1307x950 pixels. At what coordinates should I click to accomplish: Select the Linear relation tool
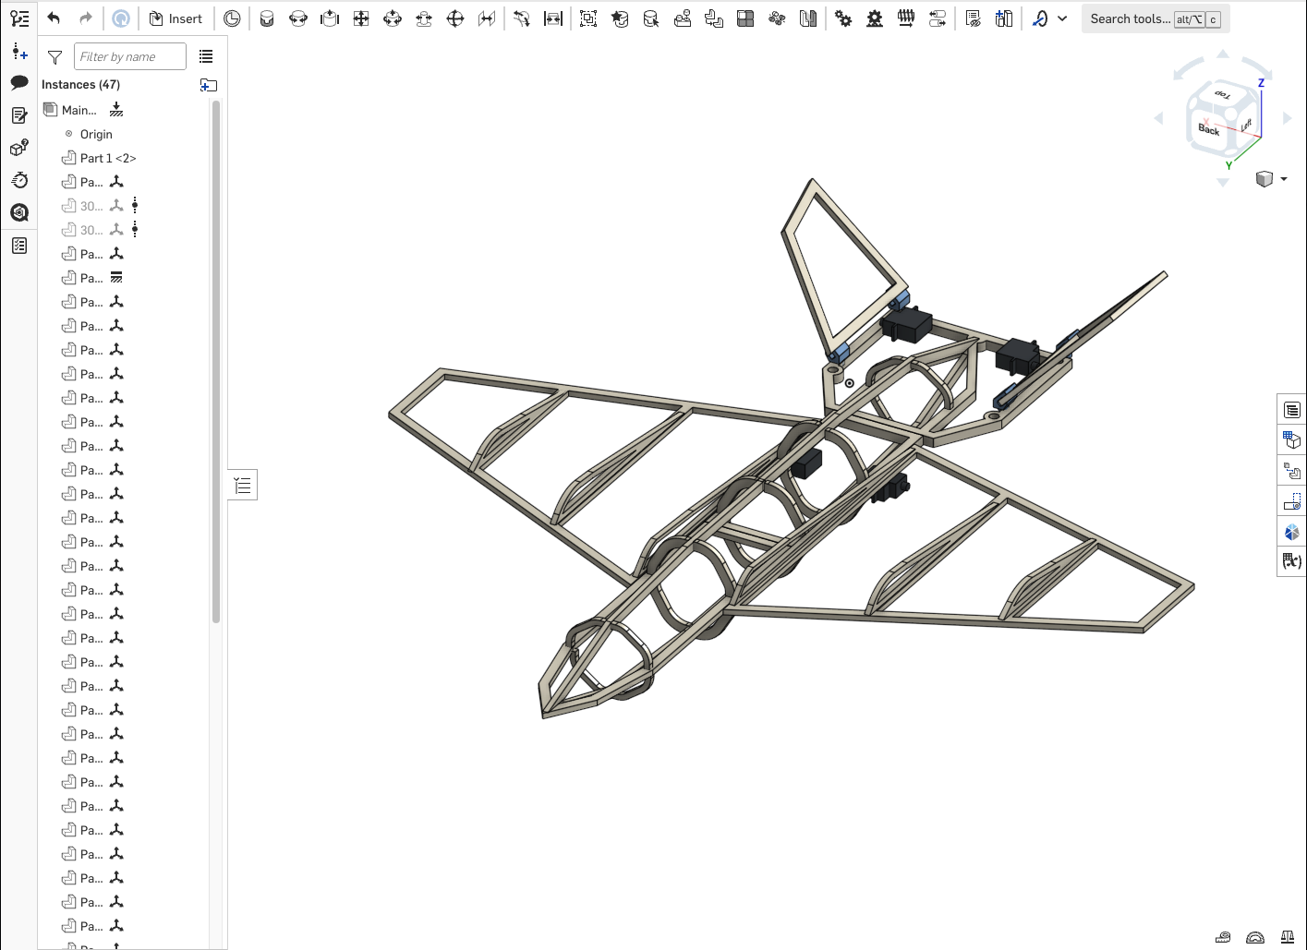coord(938,18)
